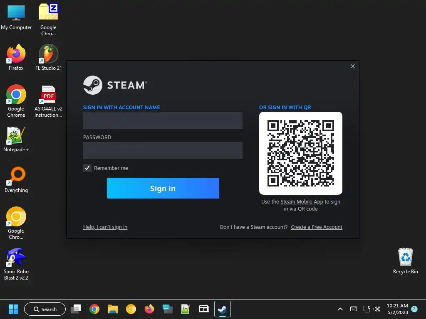Click Create a Free Account link
This screenshot has height=319, width=426.
click(317, 227)
